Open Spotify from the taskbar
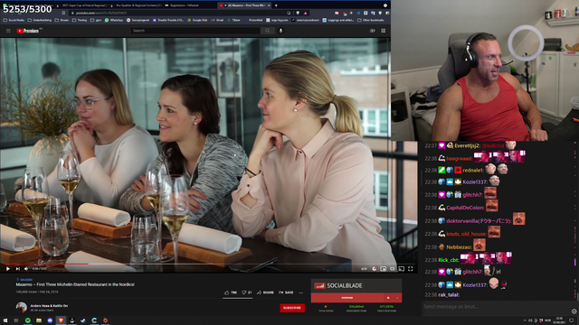Image resolution: width=579 pixels, height=325 pixels. tap(28, 320)
